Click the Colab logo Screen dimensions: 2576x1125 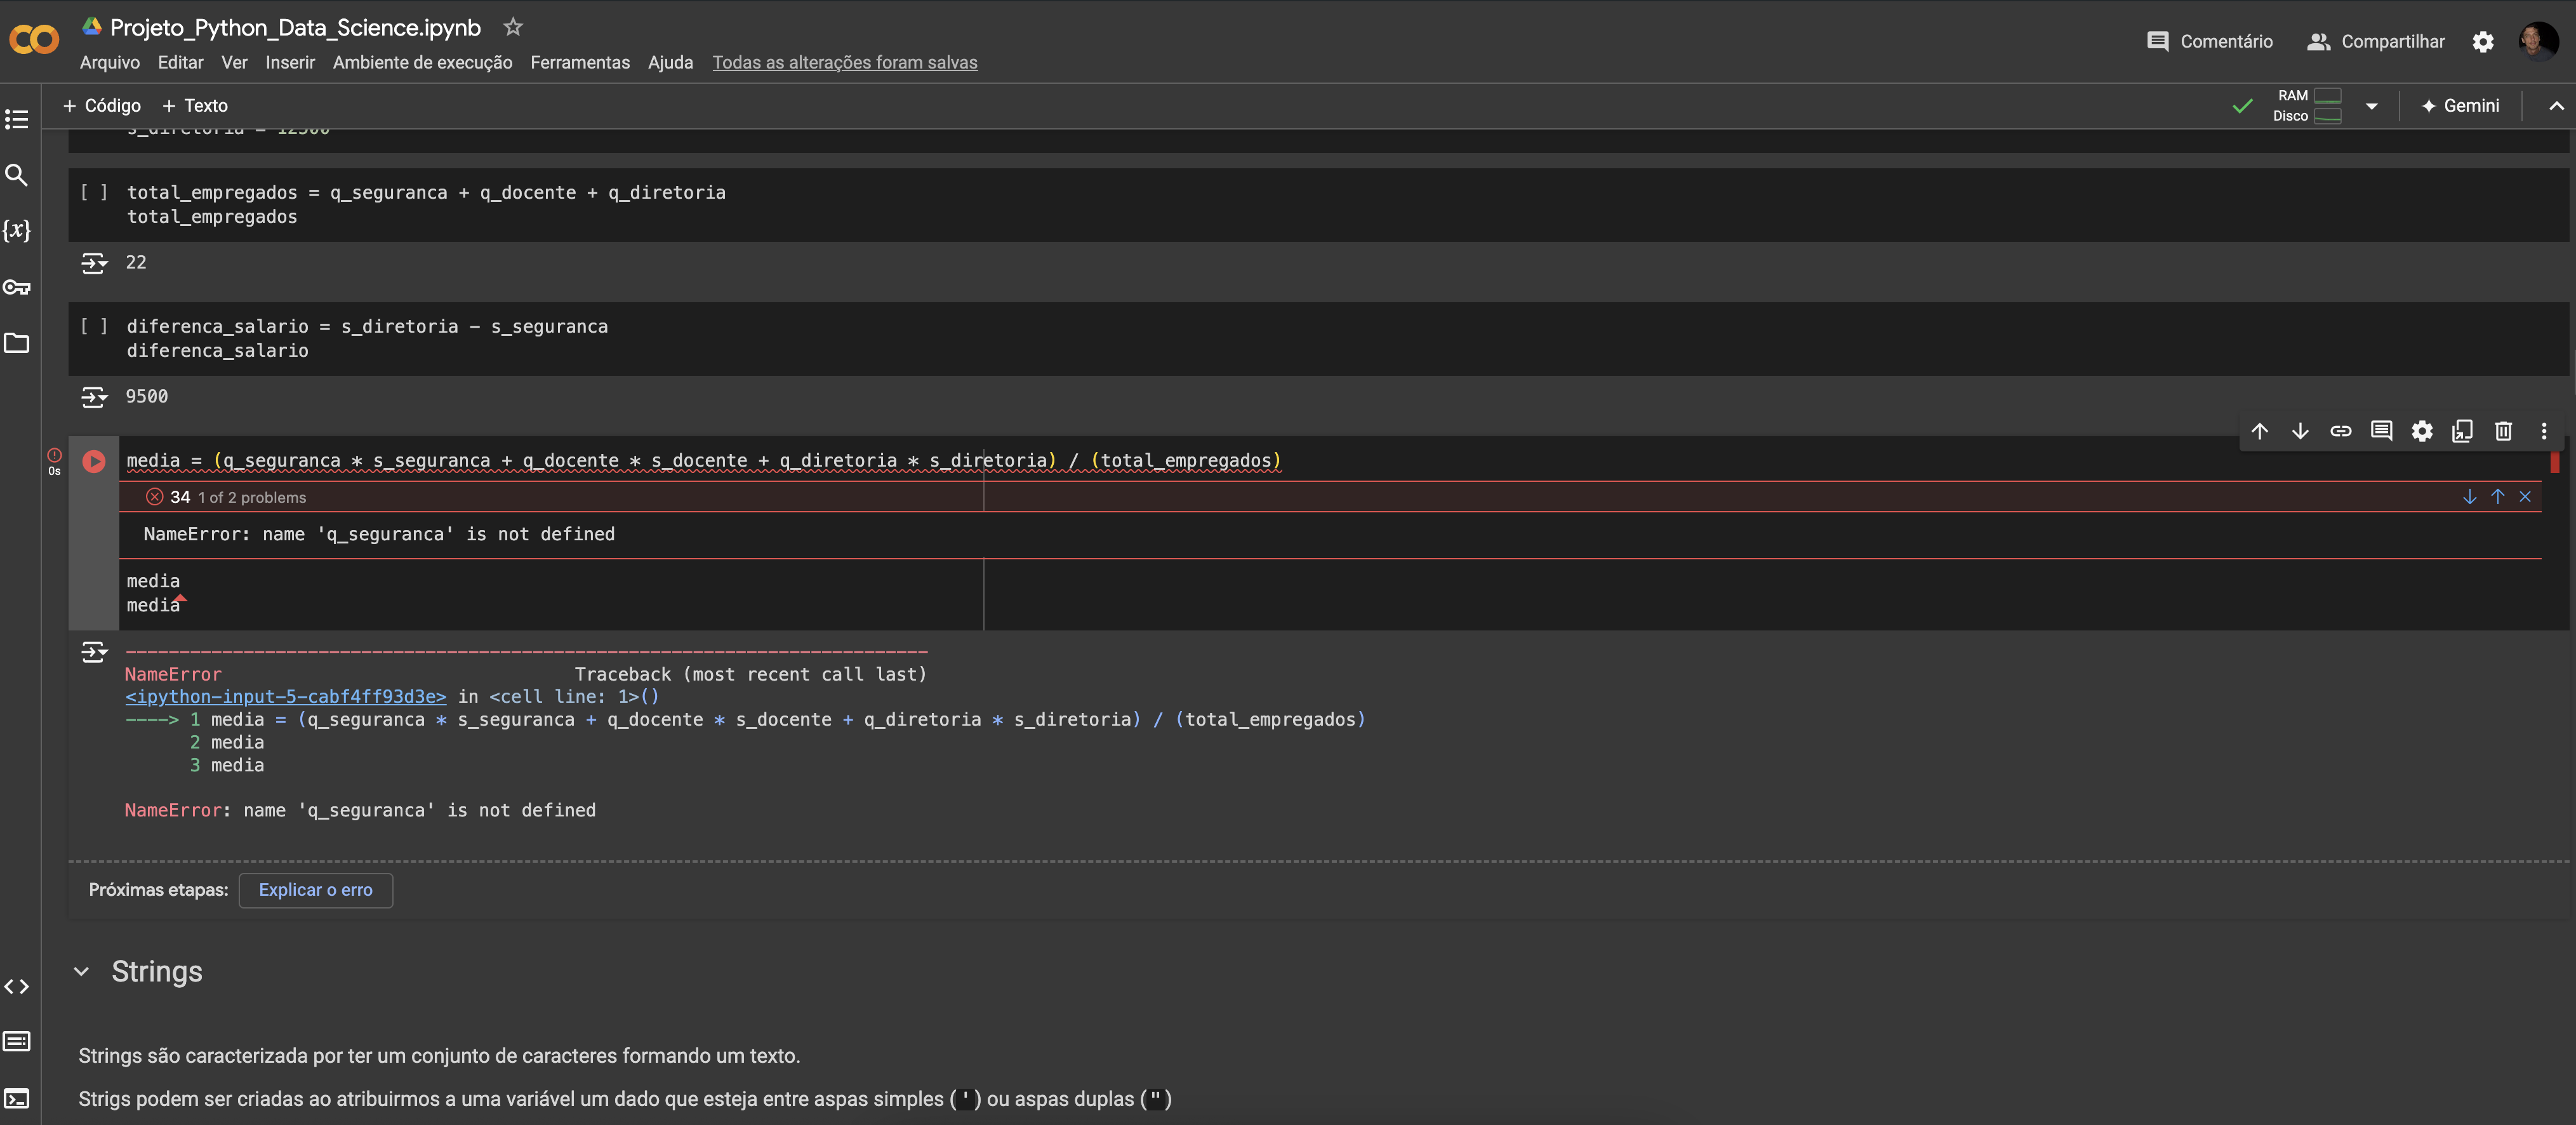34,40
